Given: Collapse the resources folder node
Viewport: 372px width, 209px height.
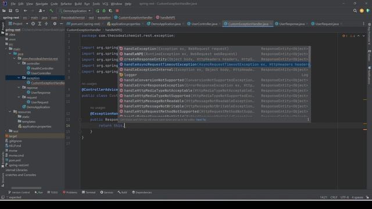Looking at the screenshot, I should tap(10, 112).
